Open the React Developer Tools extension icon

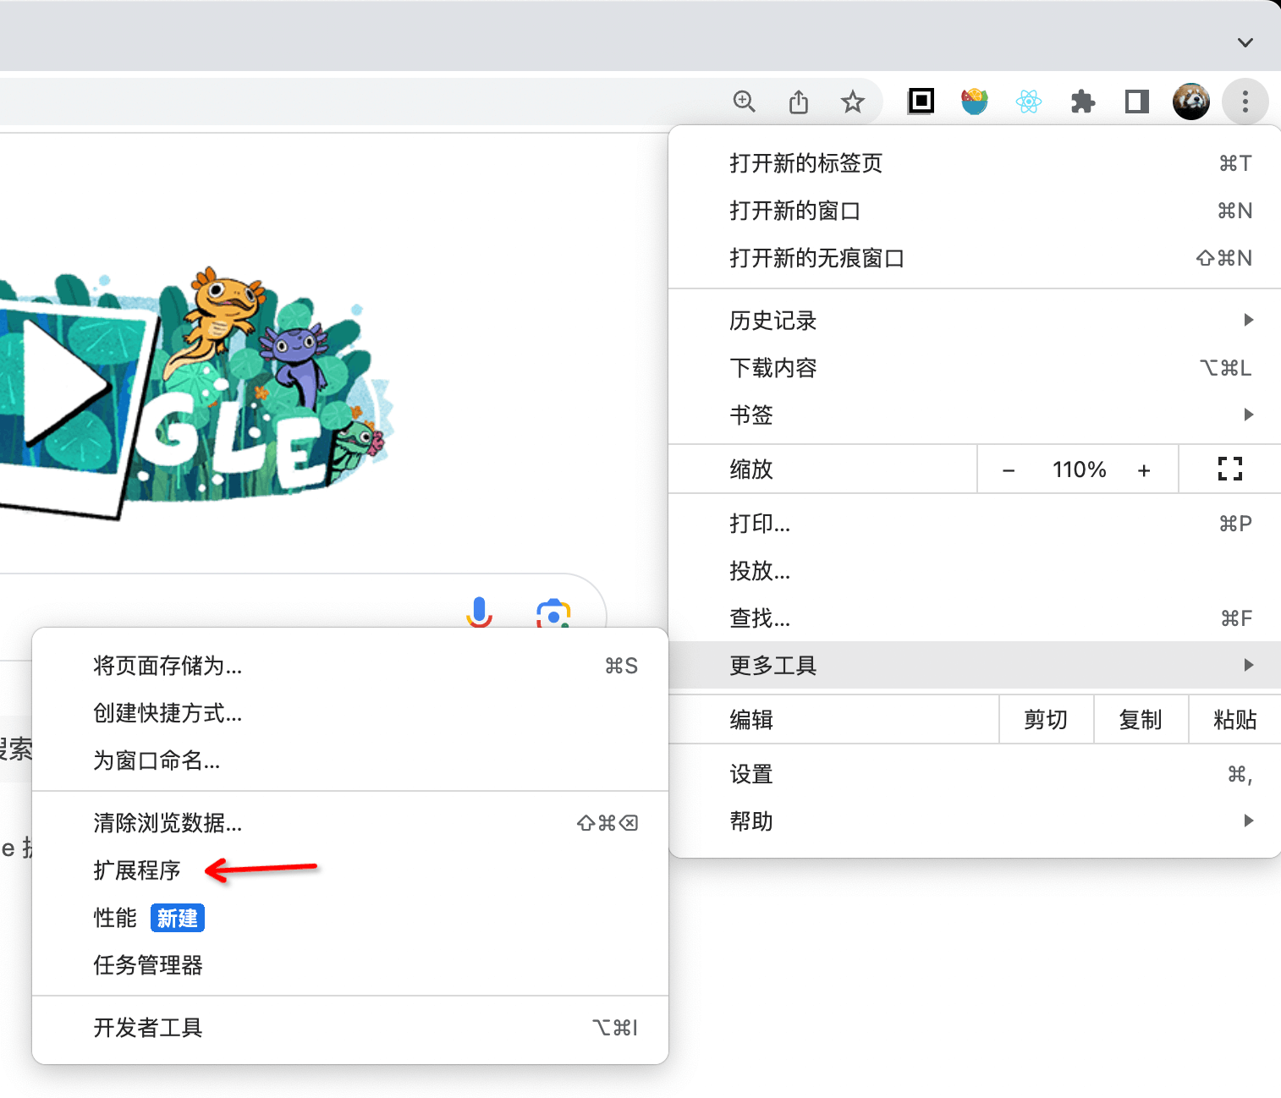(x=1029, y=102)
